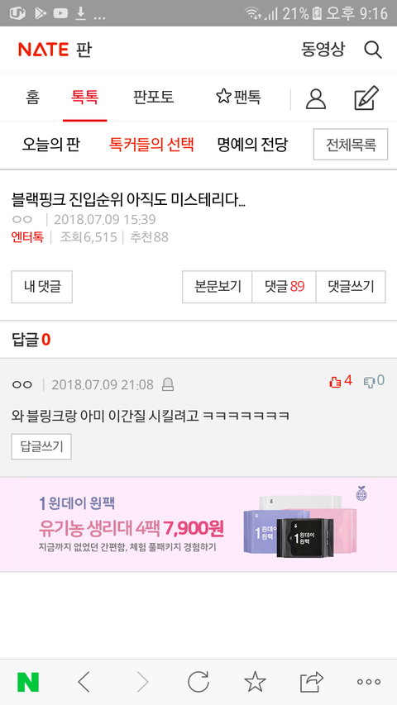Open the 동영상 link in header
This screenshot has height=705, width=397.
[x=323, y=50]
